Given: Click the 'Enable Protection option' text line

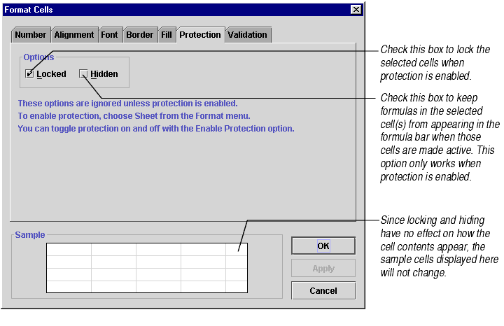Looking at the screenshot, I should pos(155,129).
